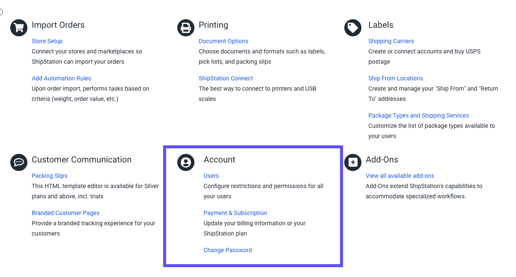Open Users settings

(211, 176)
